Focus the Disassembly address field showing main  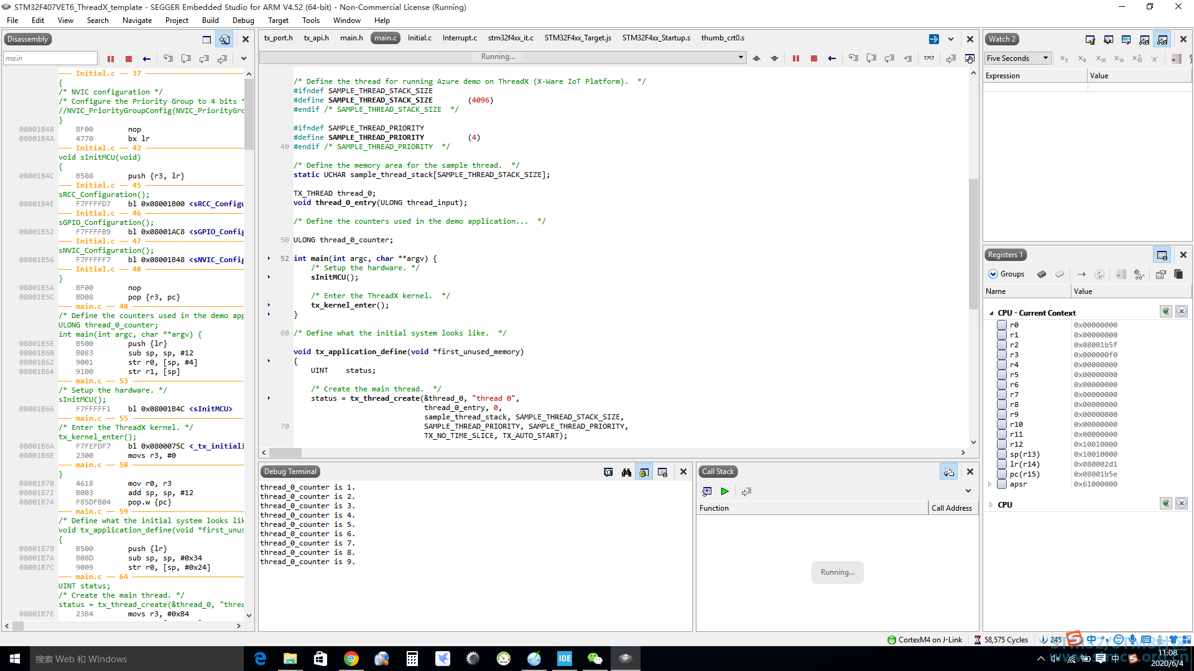click(50, 58)
